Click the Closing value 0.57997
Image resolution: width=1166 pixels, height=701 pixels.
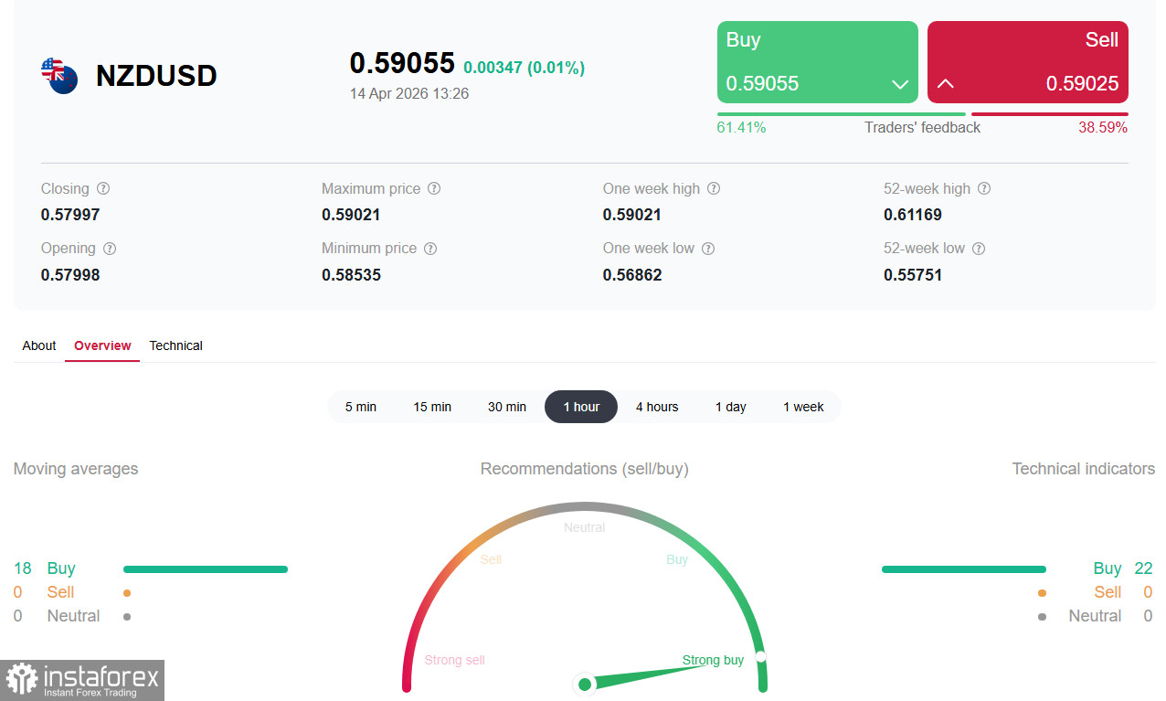click(70, 215)
